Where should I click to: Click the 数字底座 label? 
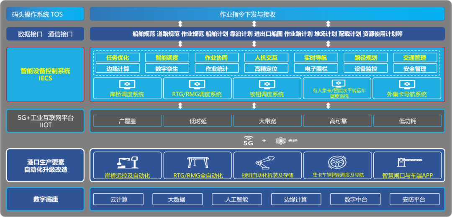[x=45, y=199]
